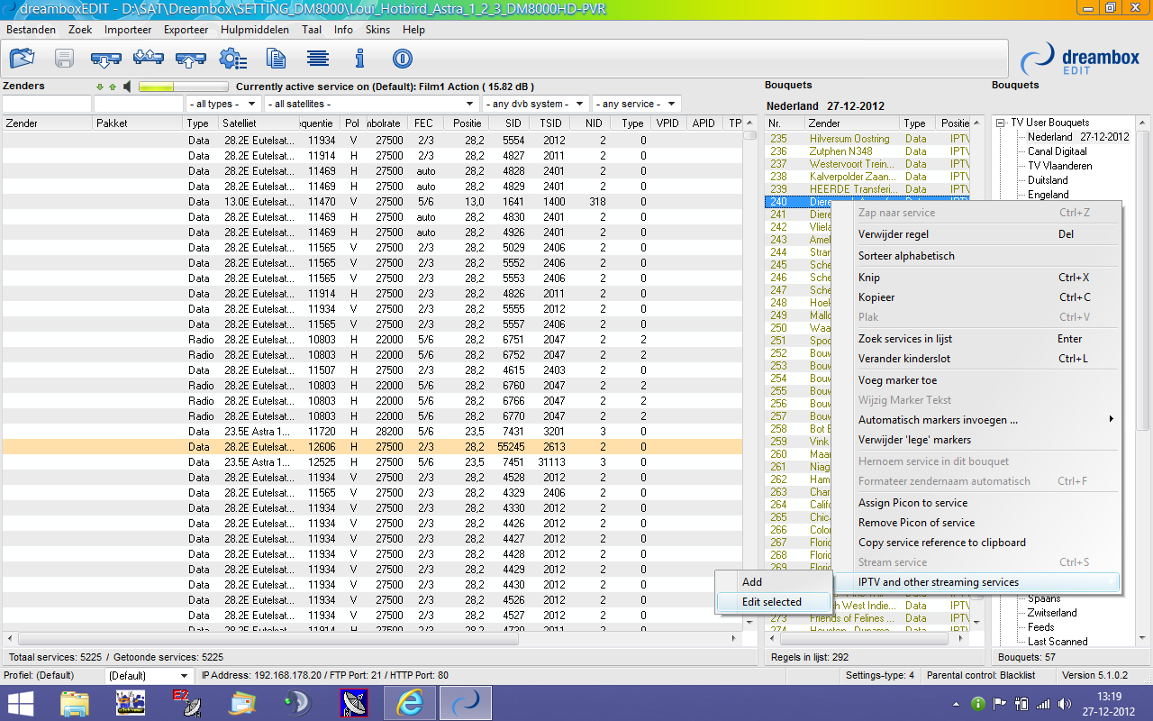Open Internet Explorer from taskbar
The image size is (1153, 721).
411,703
